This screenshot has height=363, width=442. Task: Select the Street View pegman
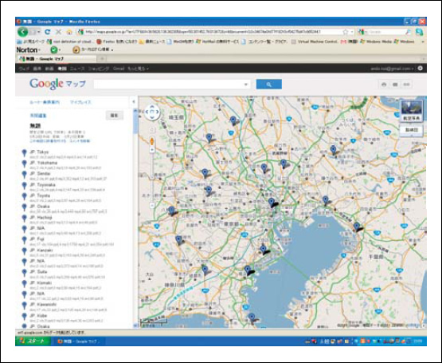(152, 141)
